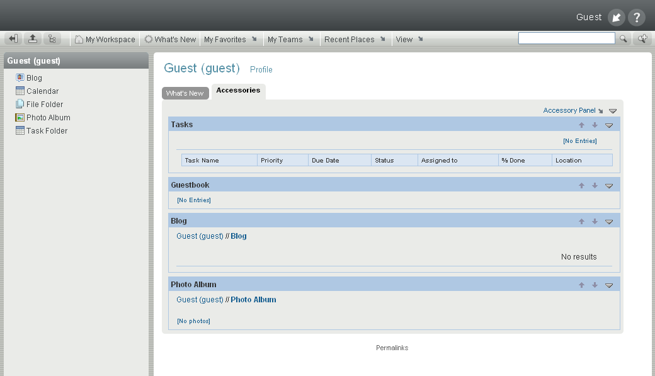The image size is (655, 376).
Task: Open advanced search with the magnifier-plus icon
Action: click(x=642, y=38)
